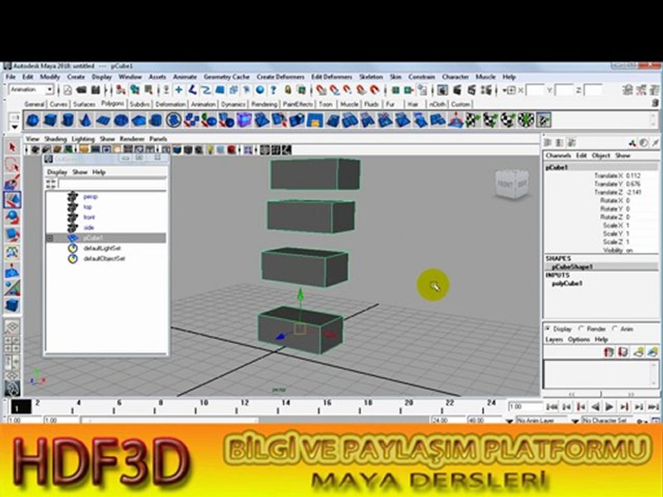This screenshot has width=663, height=497.
Task: Open the Outliner Display menu
Action: pyautogui.click(x=57, y=173)
